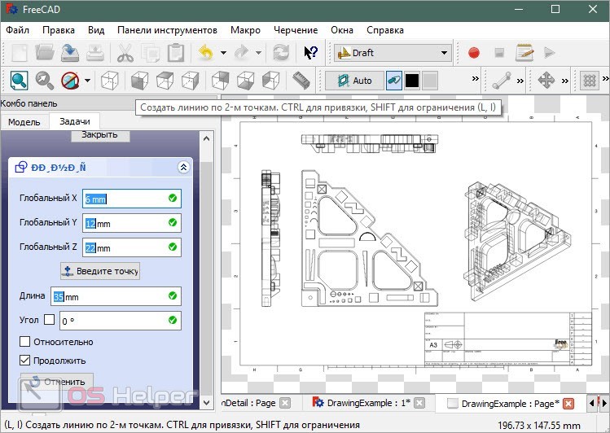Open the macro editor notepad icon
This screenshot has height=433, width=610.
point(524,52)
